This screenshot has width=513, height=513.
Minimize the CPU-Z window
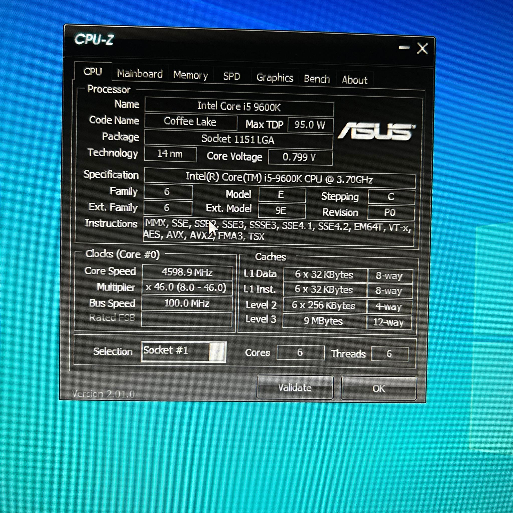pyautogui.click(x=404, y=48)
